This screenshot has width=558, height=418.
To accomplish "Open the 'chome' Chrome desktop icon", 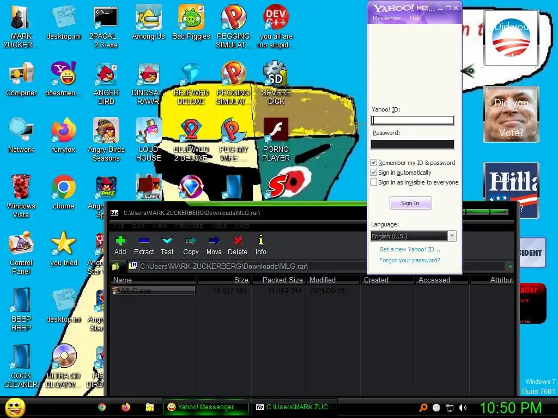I will (x=63, y=192).
